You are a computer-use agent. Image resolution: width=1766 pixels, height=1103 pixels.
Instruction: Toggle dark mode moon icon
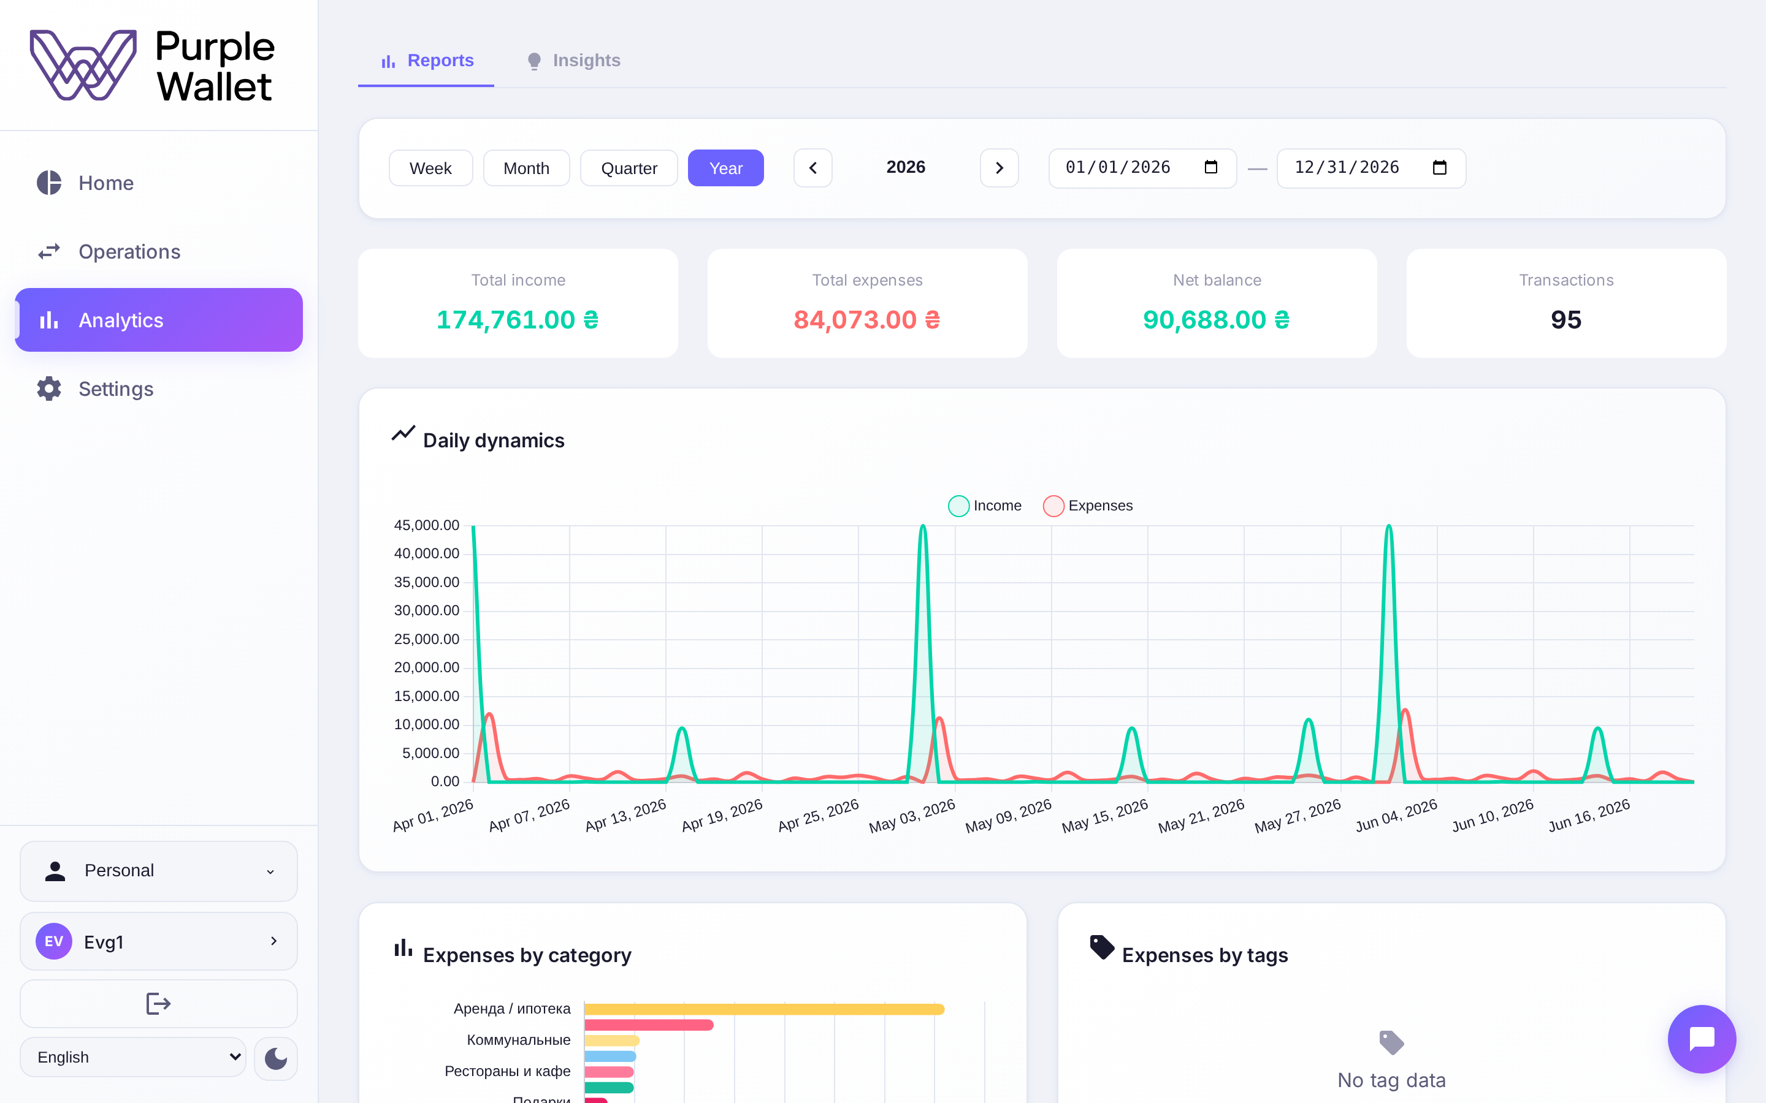tap(276, 1058)
